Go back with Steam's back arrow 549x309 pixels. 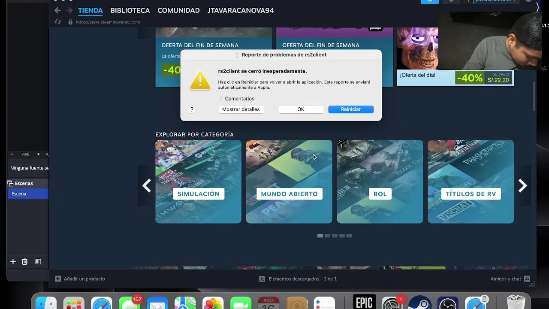(x=57, y=10)
